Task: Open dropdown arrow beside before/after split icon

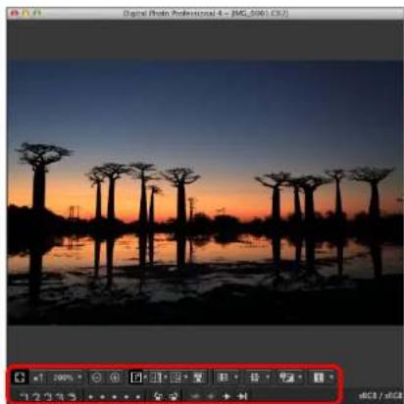Action: point(166,378)
